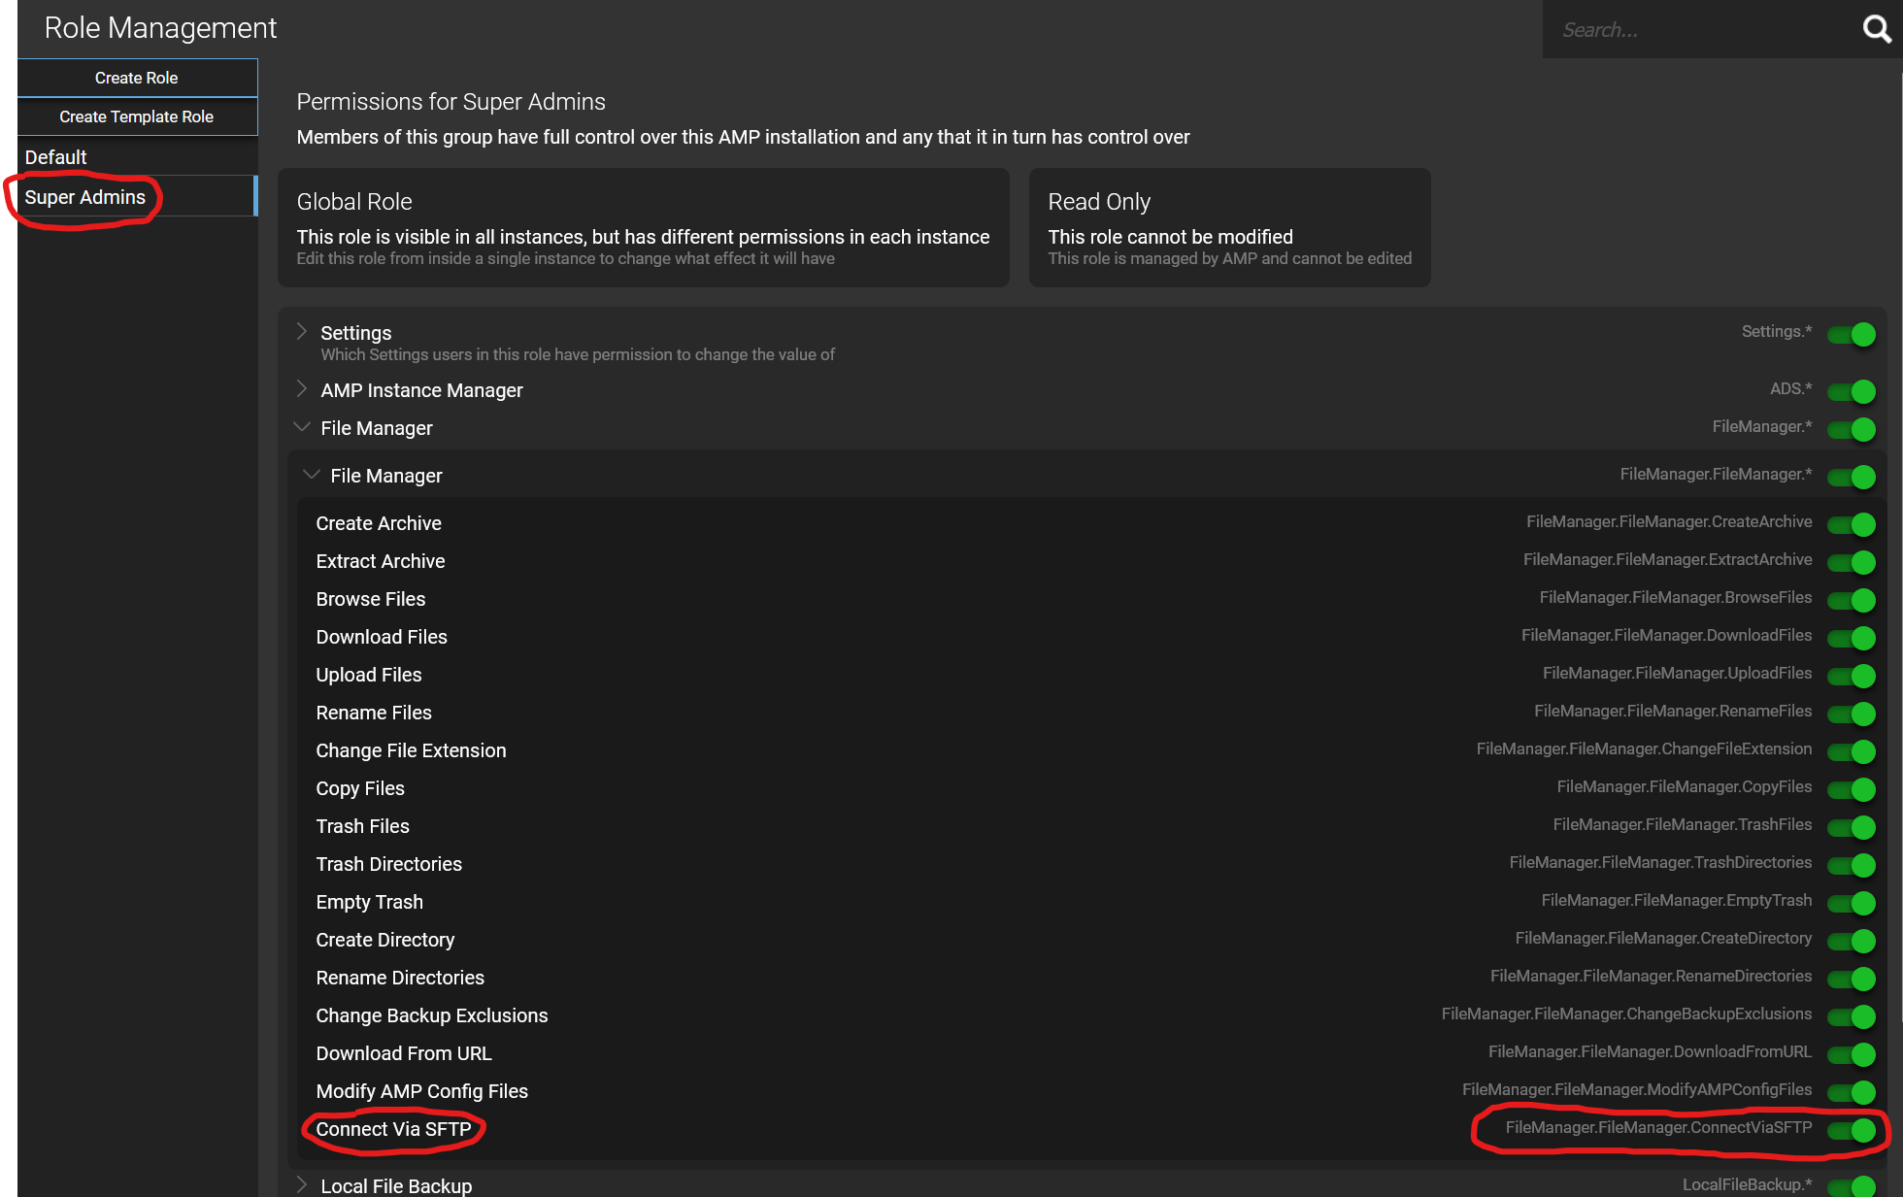Toggle the Settings.* permission switch
The width and height of the screenshot is (1903, 1197).
point(1852,334)
